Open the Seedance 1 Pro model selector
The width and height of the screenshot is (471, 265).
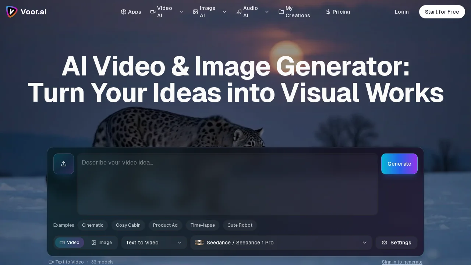click(281, 243)
